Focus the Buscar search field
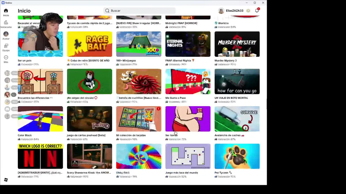The width and height of the screenshot is (346, 194). coord(139,11)
